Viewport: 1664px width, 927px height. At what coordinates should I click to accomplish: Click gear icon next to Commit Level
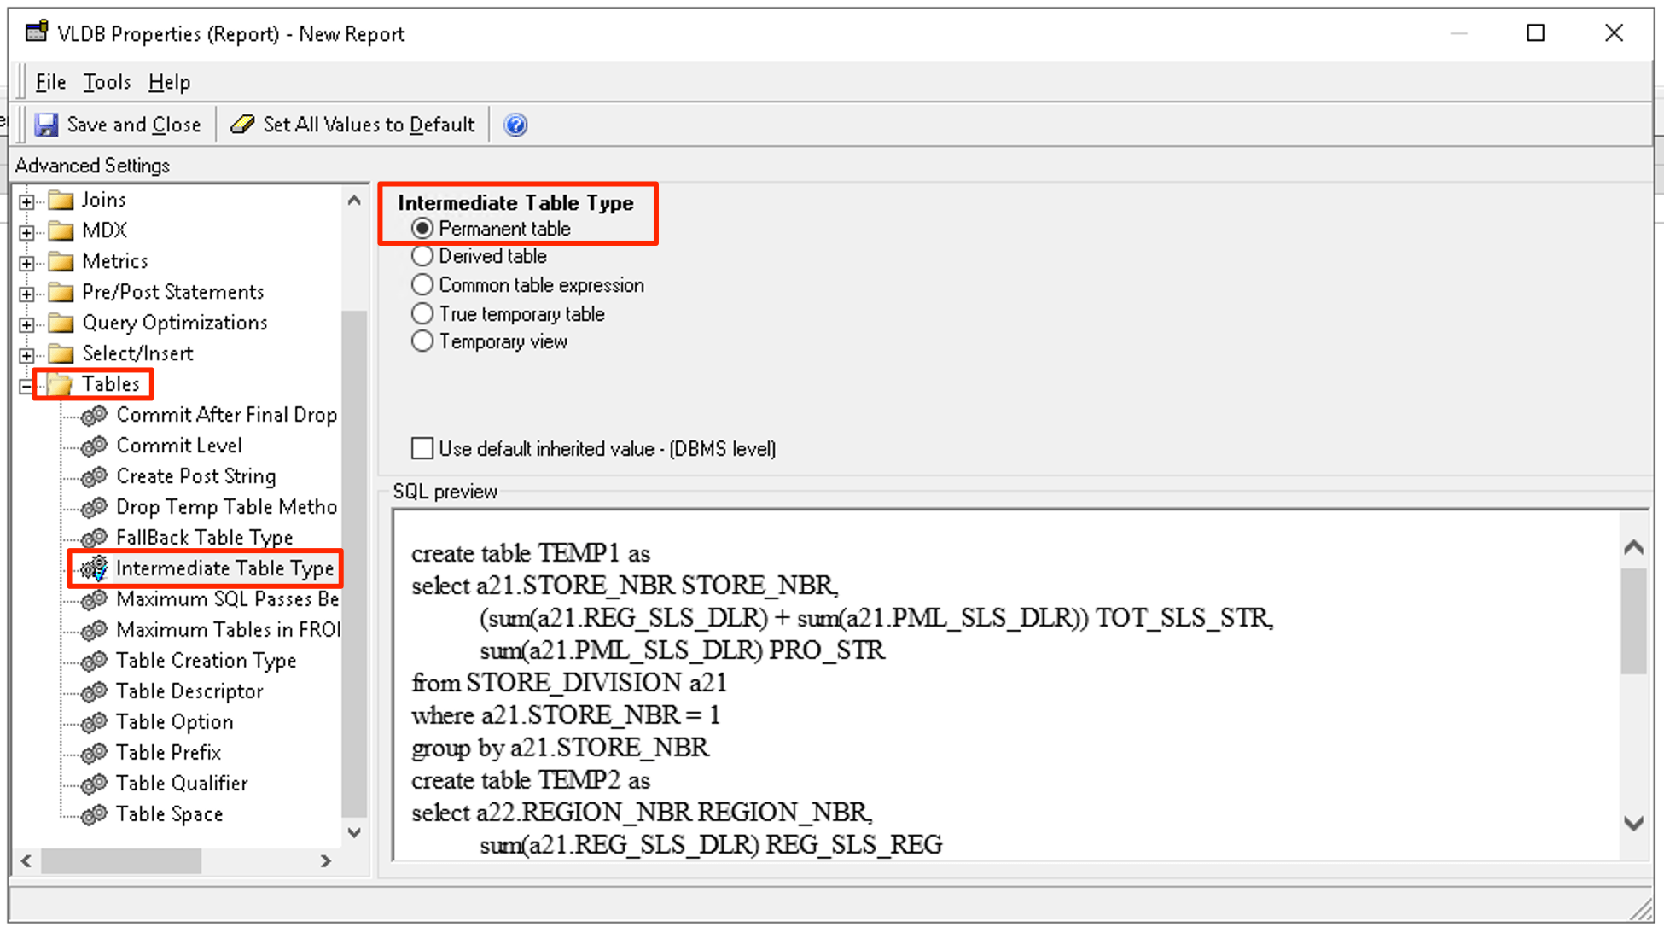94,446
